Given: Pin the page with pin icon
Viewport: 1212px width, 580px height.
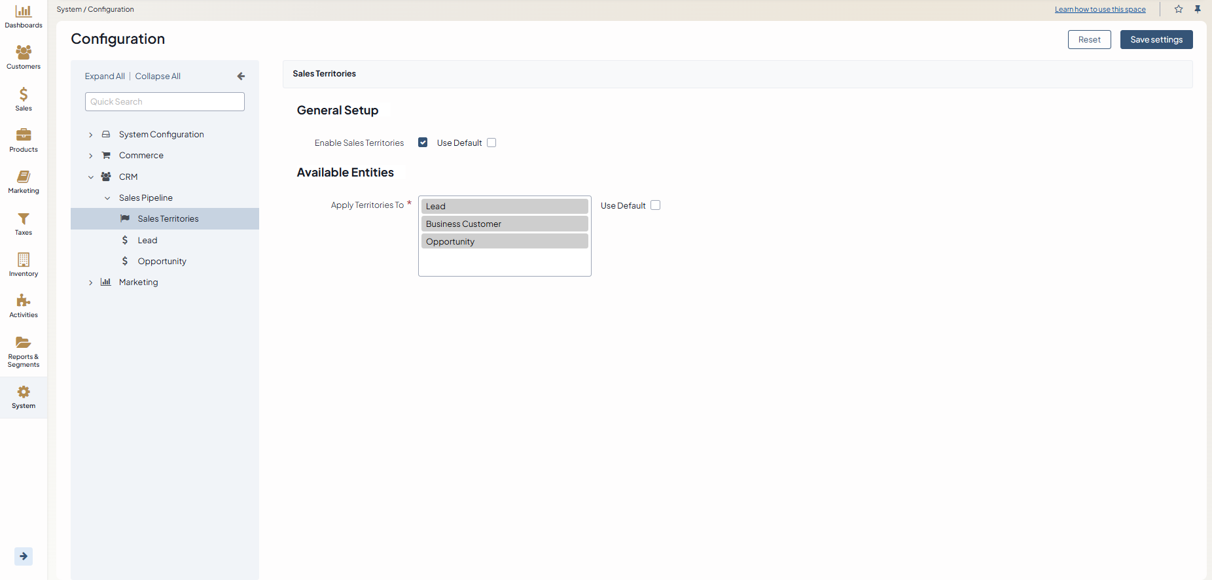Looking at the screenshot, I should click(1198, 9).
